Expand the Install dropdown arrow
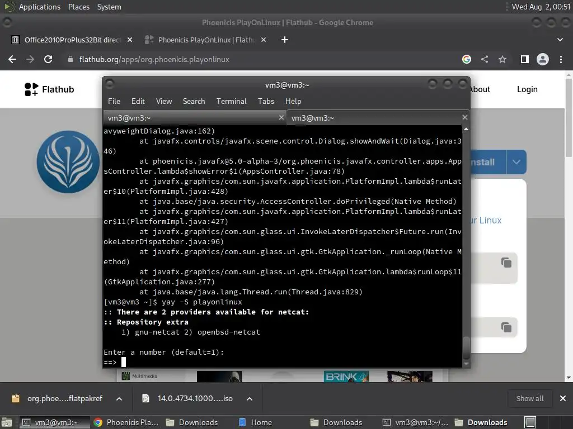This screenshot has width=573, height=429. [516, 162]
